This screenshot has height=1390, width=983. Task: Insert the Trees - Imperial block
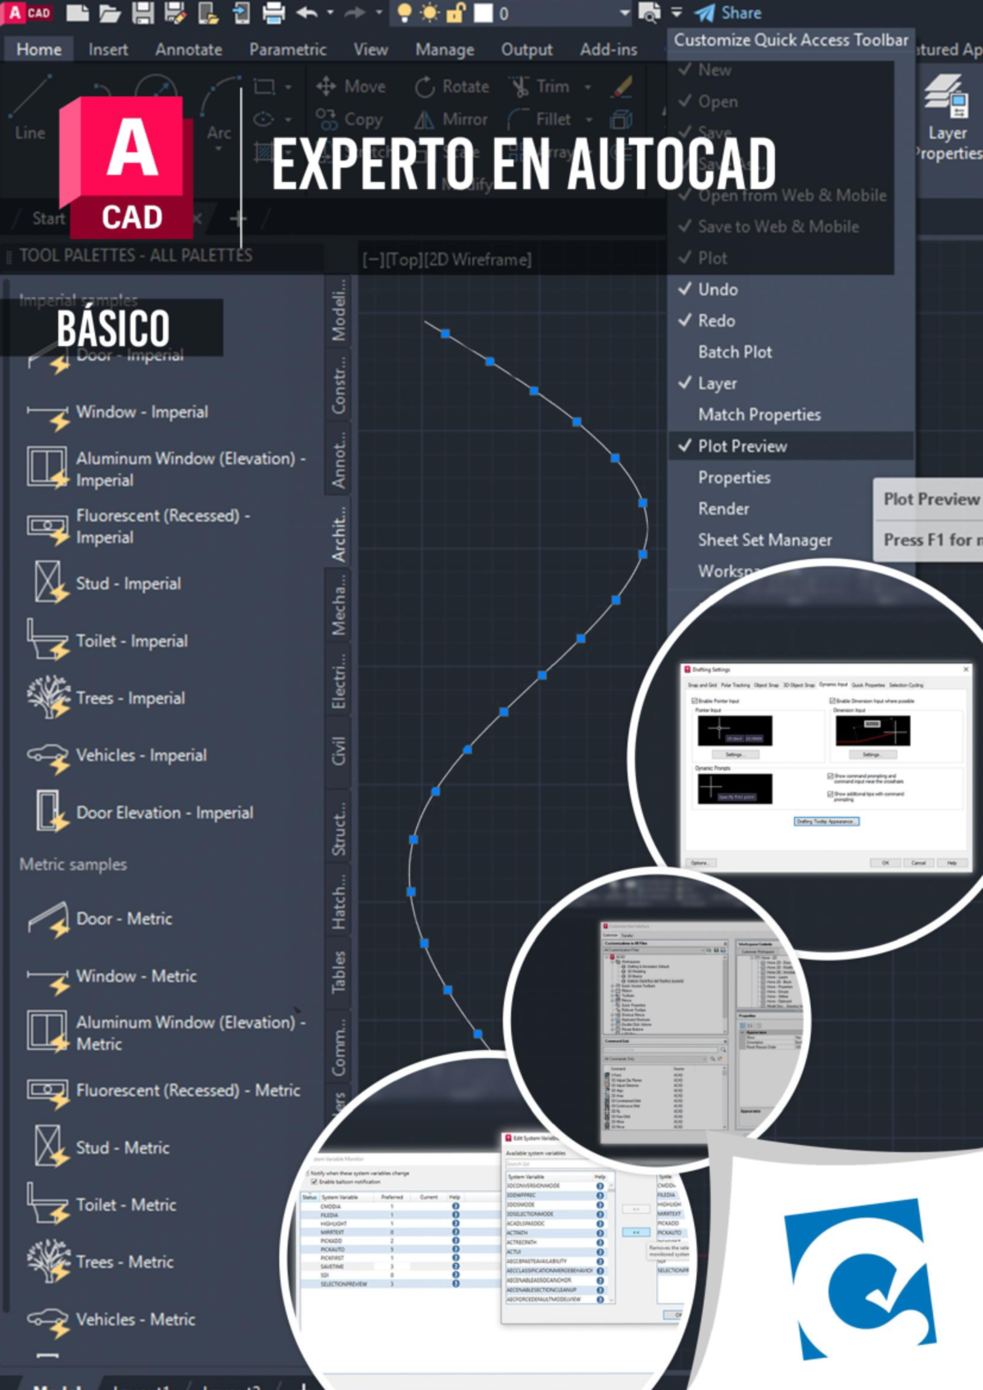[x=106, y=697]
